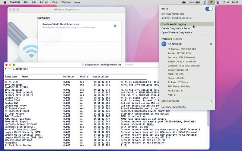This screenshot has height=151, width=242.
Task: Click the PHY Mode 802.11ac line
Action: (x=179, y=87)
